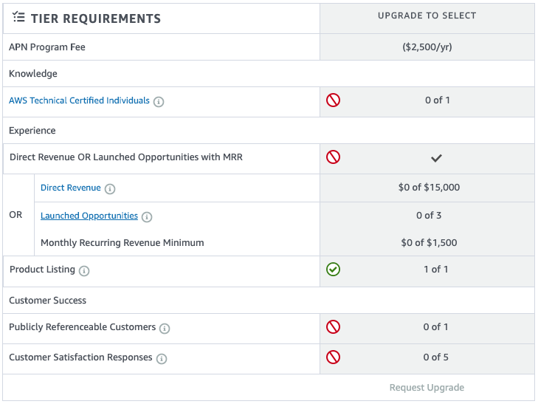
Task: Open AWS Technical Certified Individuals link
Action: (79, 100)
